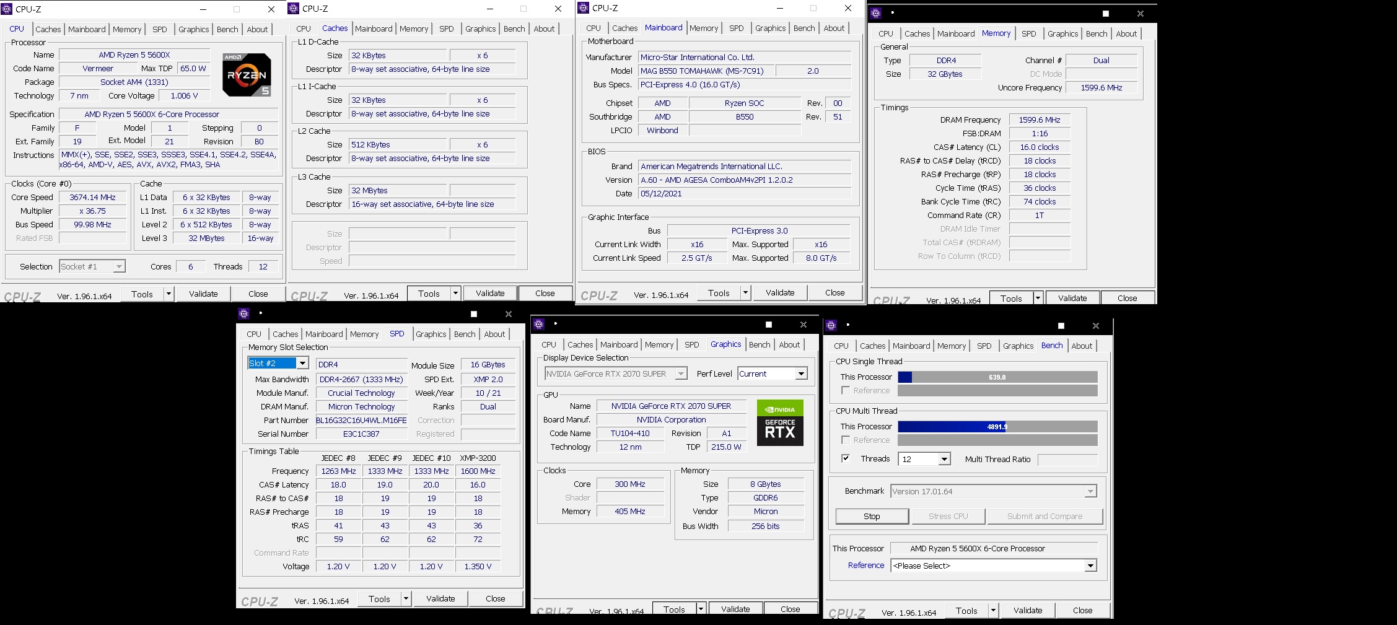Click the bottom Close button in the SPD-tab window
Screen dimensions: 1397x625
coord(495,598)
